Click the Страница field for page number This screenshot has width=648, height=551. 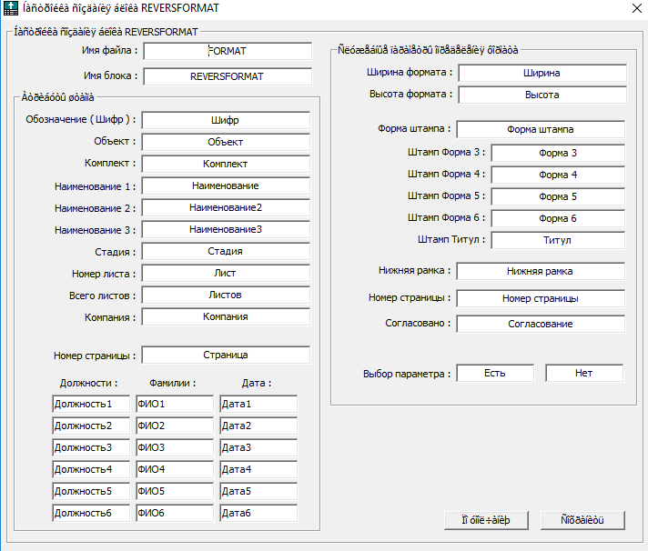(226, 355)
